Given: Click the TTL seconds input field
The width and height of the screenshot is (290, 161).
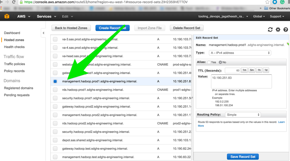Looking at the screenshot, I should (x=233, y=70).
